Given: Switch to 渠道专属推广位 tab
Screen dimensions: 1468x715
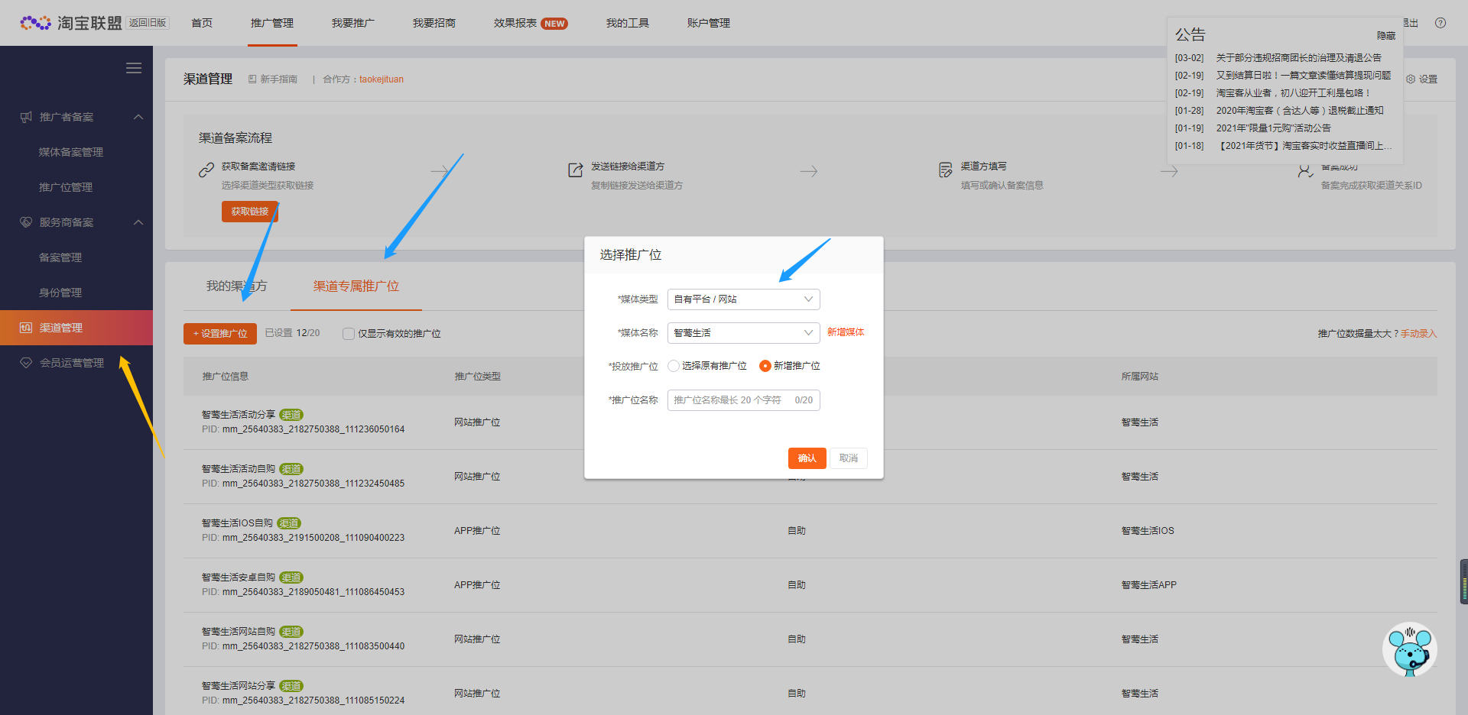Looking at the screenshot, I should click(356, 286).
